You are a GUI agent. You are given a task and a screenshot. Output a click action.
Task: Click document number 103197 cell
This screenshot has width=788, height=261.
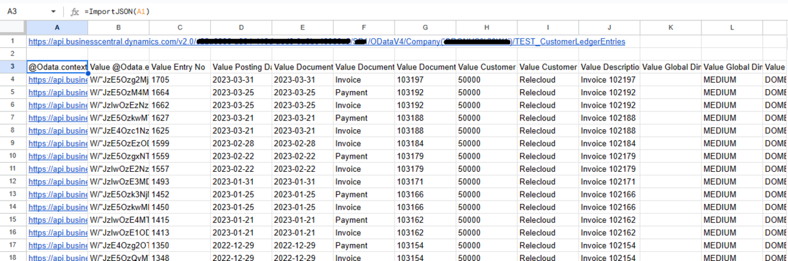point(425,79)
